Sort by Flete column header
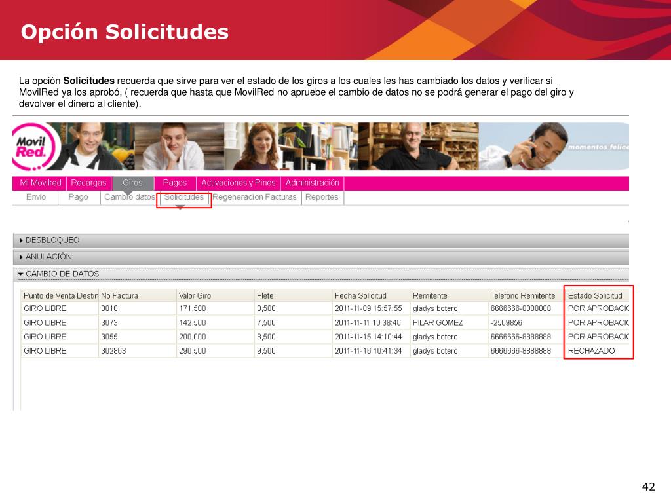 point(293,295)
